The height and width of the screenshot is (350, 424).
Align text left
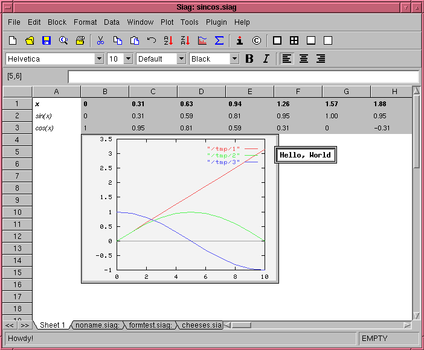pyautogui.click(x=287, y=59)
